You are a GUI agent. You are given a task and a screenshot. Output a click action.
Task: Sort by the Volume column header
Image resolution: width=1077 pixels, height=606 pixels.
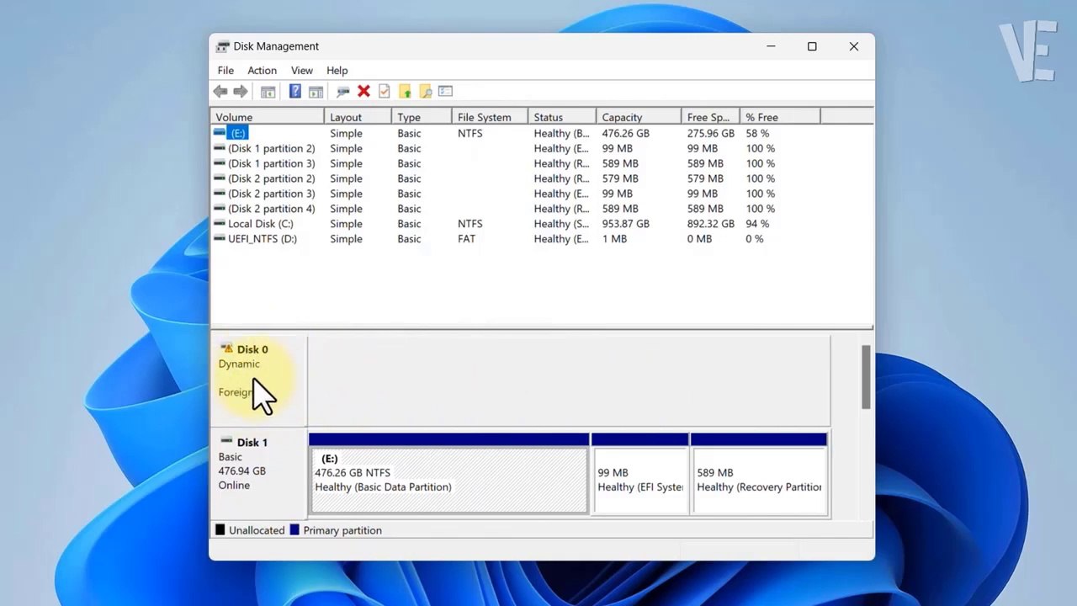pos(267,117)
